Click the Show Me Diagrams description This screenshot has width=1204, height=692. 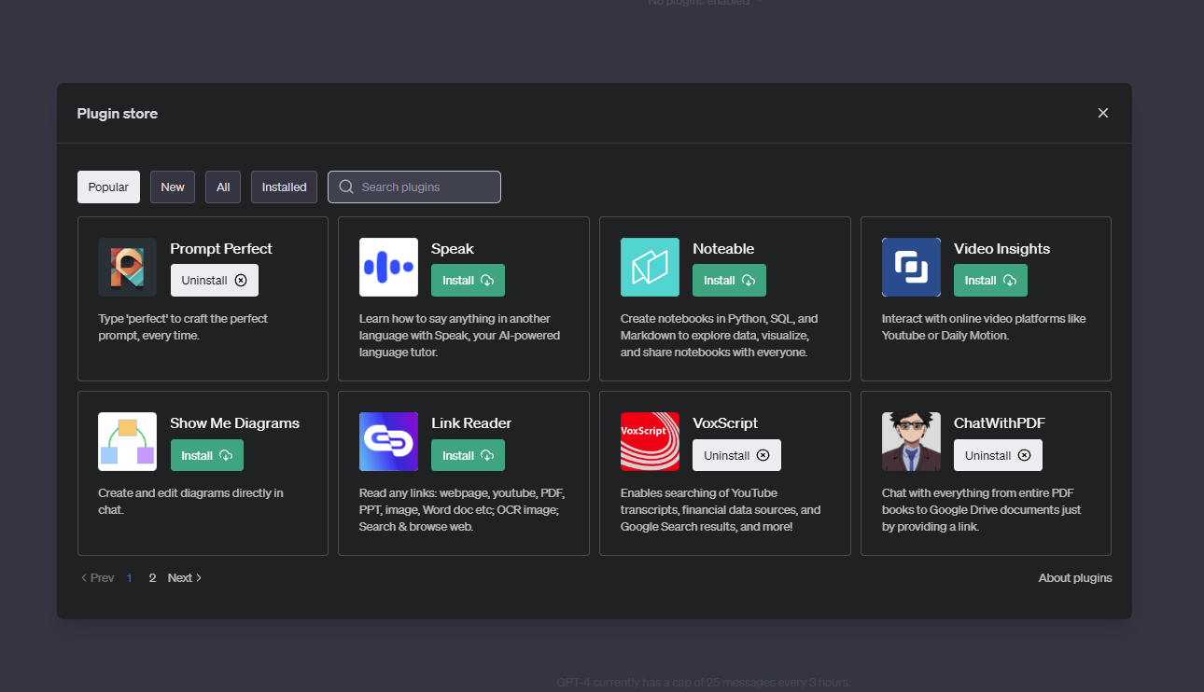tap(190, 502)
